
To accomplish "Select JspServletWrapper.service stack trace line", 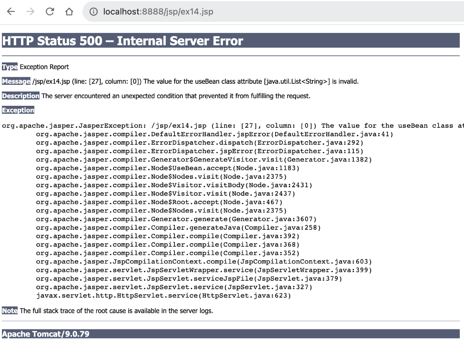I will click(204, 270).
